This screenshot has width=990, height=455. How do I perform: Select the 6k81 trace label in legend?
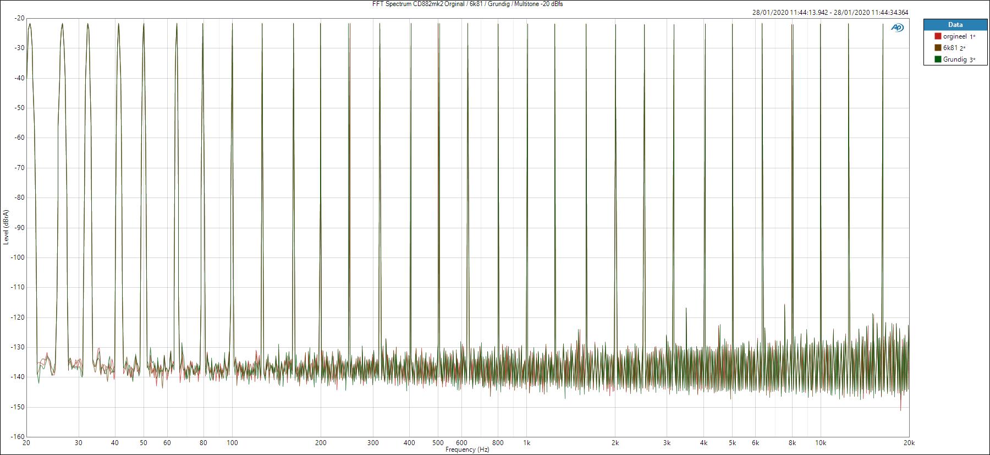coord(950,48)
